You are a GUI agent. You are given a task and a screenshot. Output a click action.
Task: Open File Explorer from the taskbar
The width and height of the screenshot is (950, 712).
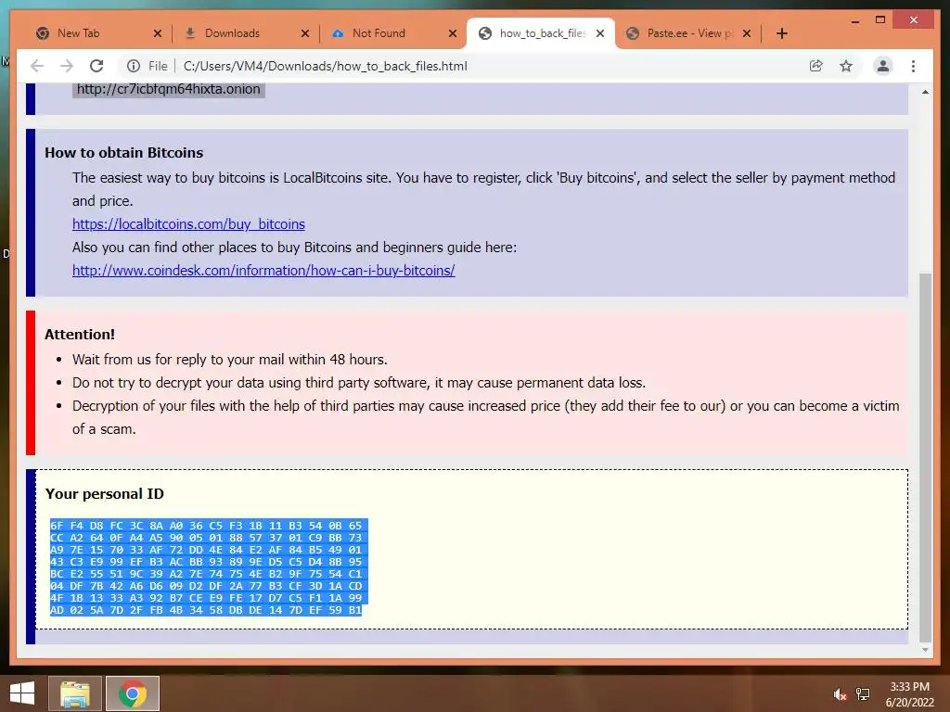[74, 693]
